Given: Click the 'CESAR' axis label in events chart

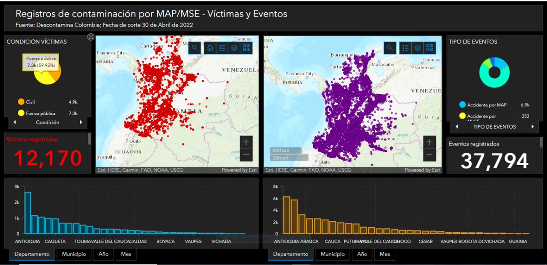Looking at the screenshot, I should (x=426, y=241).
